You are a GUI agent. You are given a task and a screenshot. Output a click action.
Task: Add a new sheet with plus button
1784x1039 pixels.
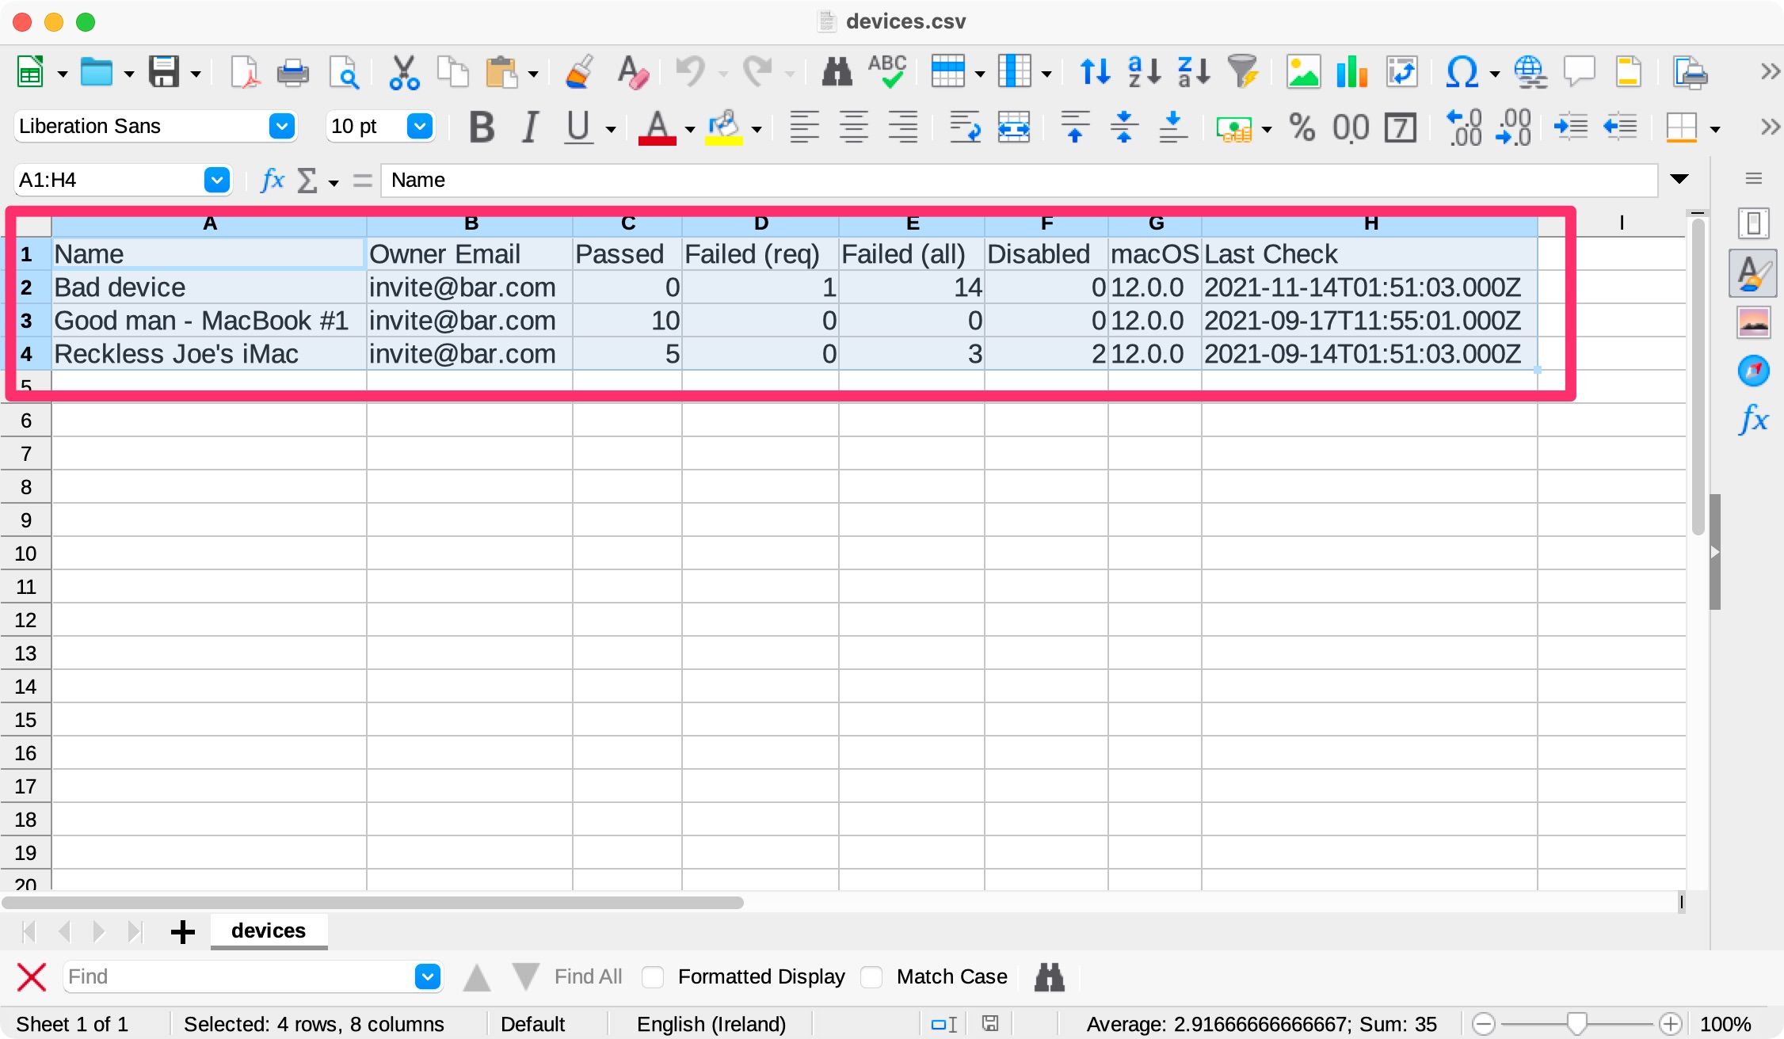[x=183, y=931]
